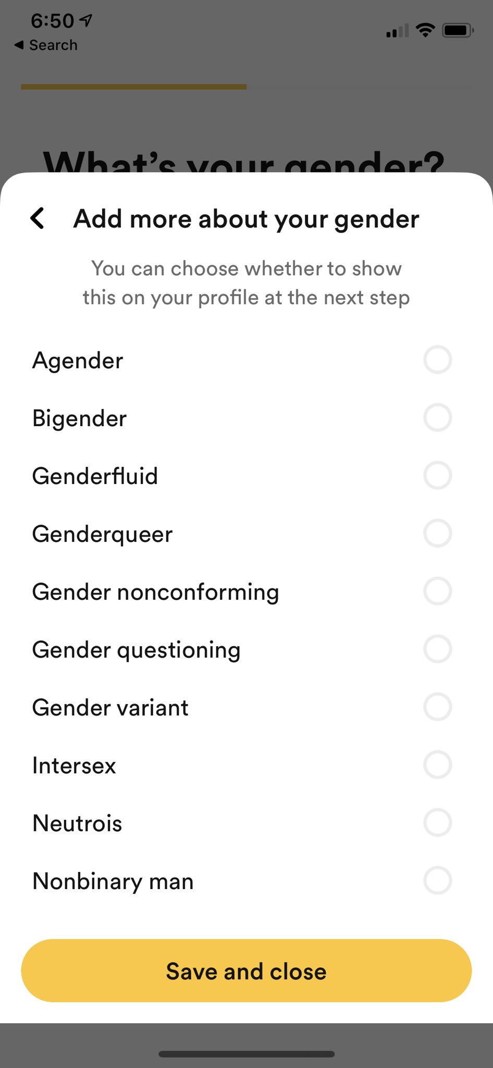Viewport: 493px width, 1068px height.
Task: Tap the Search back link in status bar
Action: pyautogui.click(x=46, y=45)
